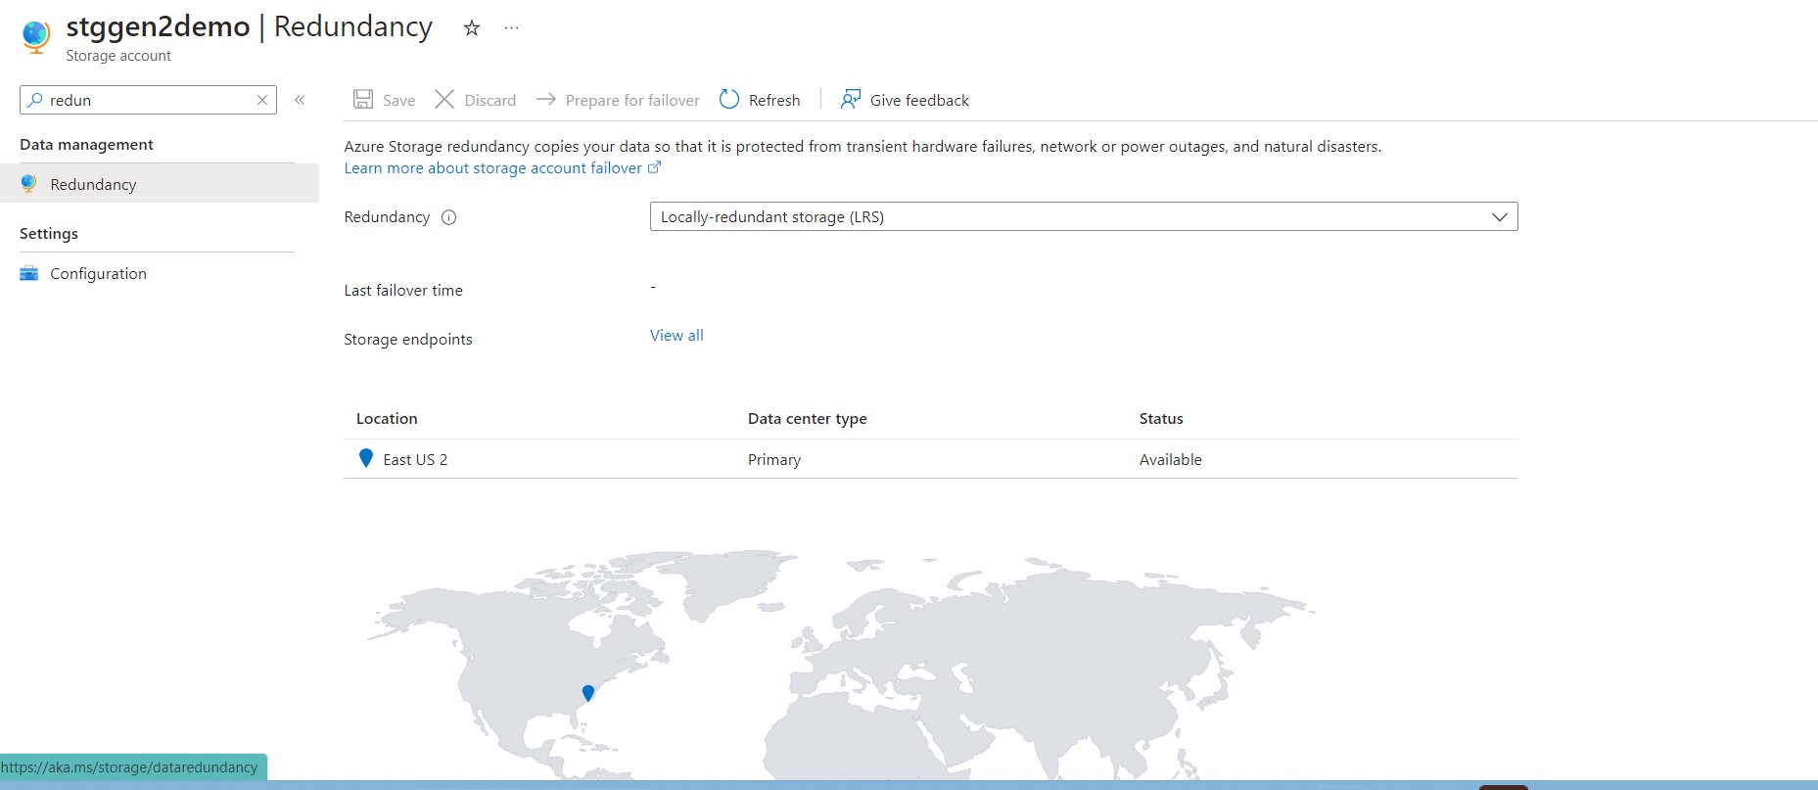Click View all storage endpoints link
This screenshot has height=790, width=1818.
pos(676,335)
